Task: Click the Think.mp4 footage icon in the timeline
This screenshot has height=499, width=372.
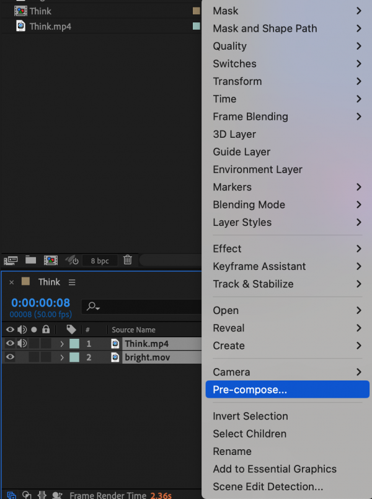Action: 115,343
